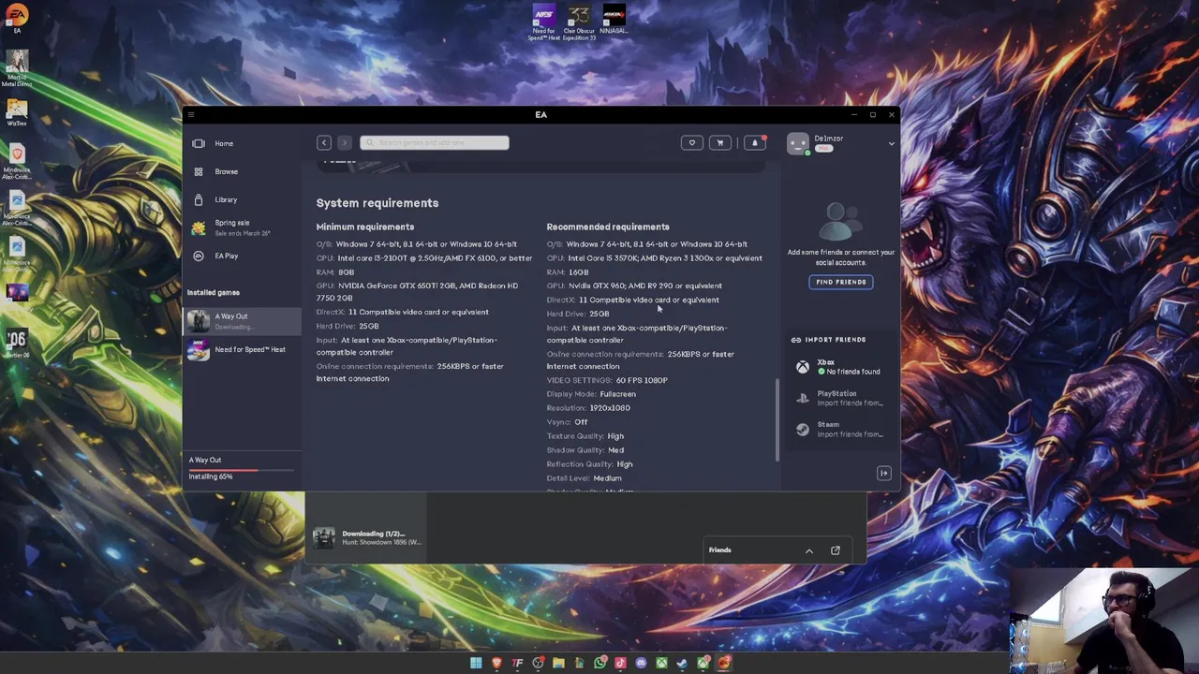
Task: Open notifications bell
Action: tap(755, 143)
